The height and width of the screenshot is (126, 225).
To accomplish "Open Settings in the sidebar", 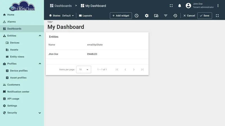I will click(22, 106).
